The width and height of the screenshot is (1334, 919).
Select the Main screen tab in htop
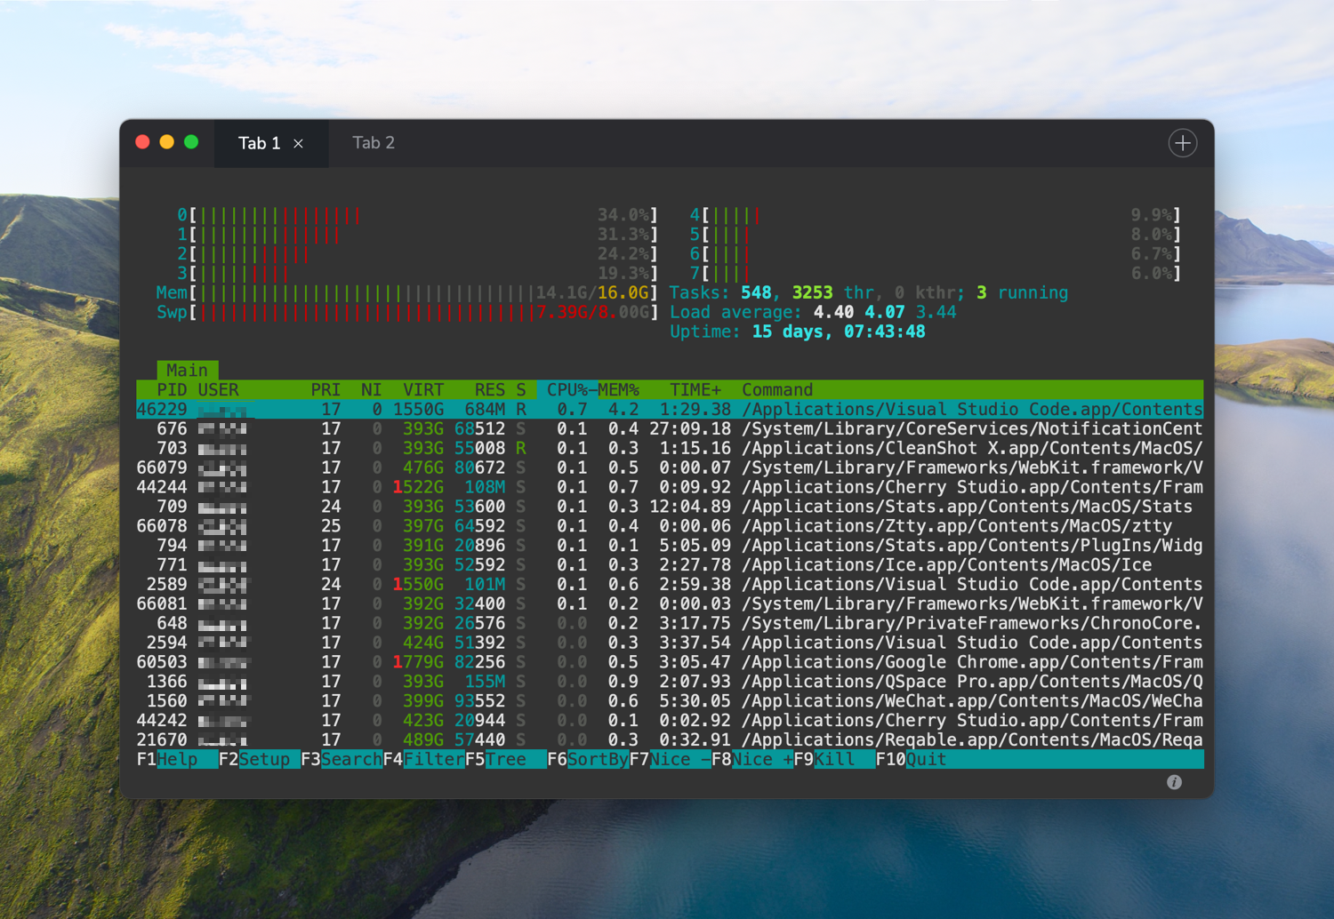pyautogui.click(x=187, y=371)
